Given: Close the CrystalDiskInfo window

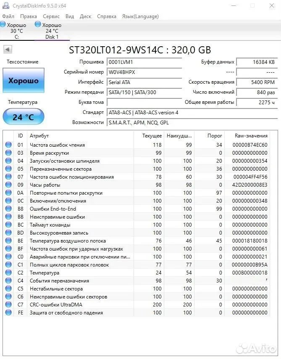Looking at the screenshot, I should tap(272, 5).
